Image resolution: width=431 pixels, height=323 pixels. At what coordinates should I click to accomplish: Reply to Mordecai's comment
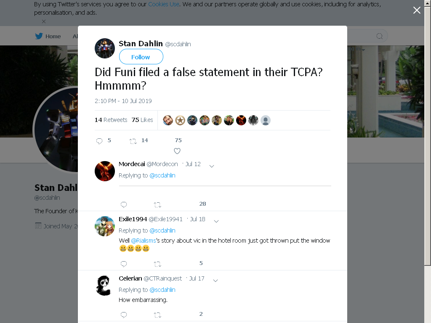(x=124, y=204)
